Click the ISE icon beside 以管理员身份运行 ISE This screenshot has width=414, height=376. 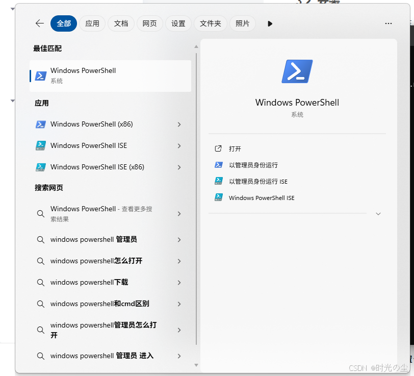coord(218,181)
